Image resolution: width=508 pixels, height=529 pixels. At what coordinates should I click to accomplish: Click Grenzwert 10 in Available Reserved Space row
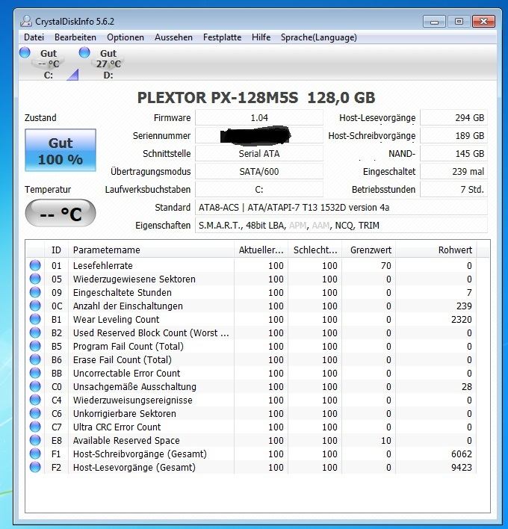pyautogui.click(x=386, y=440)
